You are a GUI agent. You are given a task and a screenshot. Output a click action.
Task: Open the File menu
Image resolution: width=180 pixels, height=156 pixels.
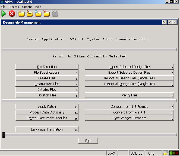(x=3, y=7)
